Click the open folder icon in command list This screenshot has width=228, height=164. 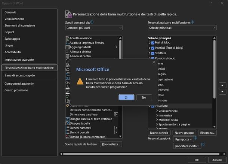coord(68,69)
